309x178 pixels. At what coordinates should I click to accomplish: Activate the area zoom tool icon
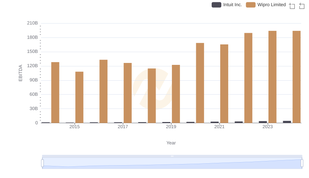[x=292, y=6]
